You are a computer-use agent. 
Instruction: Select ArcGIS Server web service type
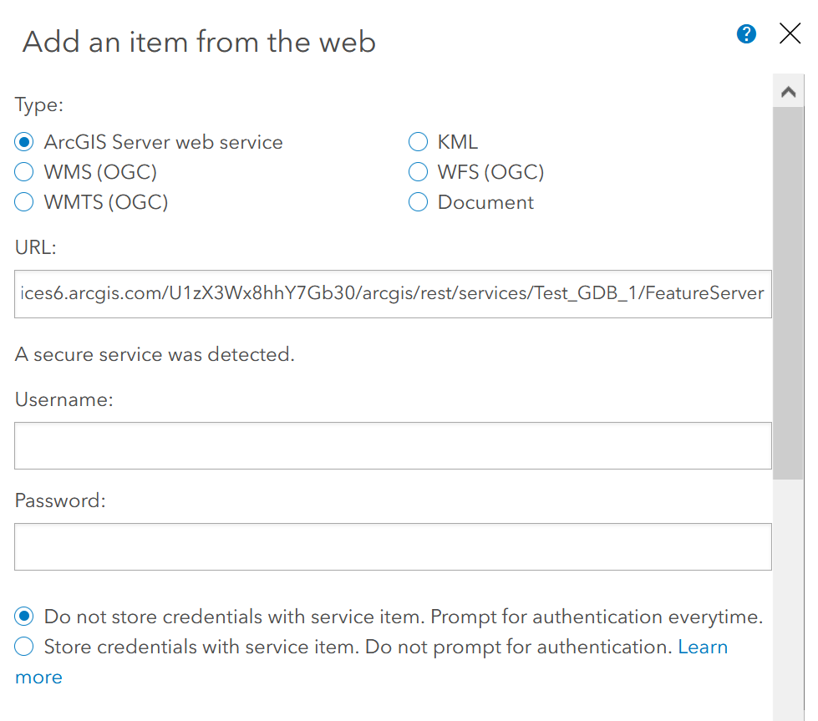pyautogui.click(x=23, y=142)
